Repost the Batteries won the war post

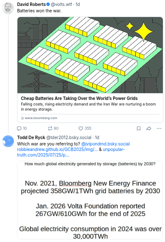coord(53,128)
